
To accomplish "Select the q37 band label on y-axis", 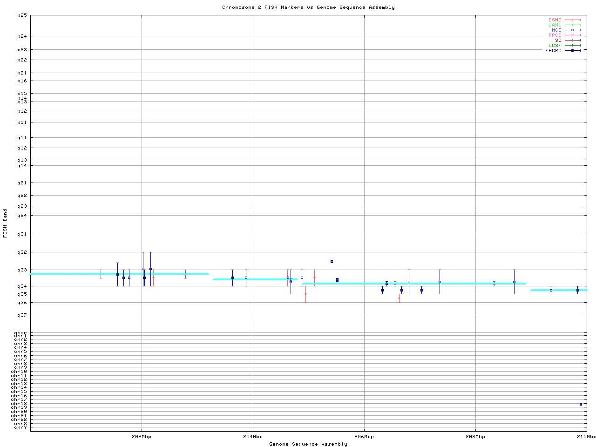I will [x=22, y=315].
